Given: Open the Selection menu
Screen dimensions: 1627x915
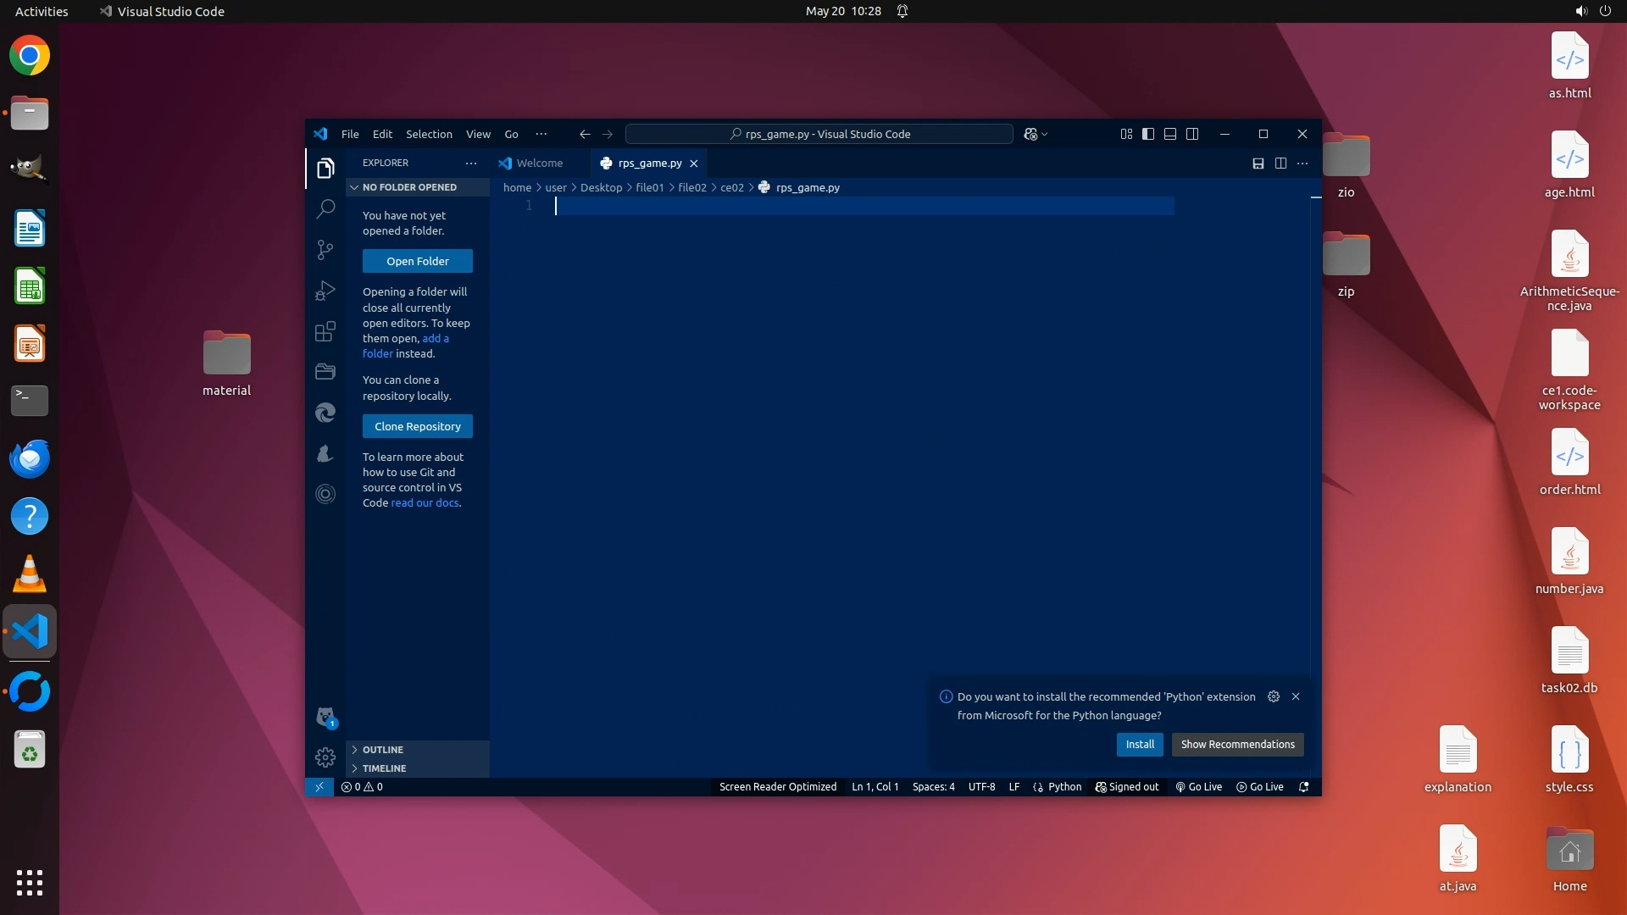Looking at the screenshot, I should (x=429, y=134).
